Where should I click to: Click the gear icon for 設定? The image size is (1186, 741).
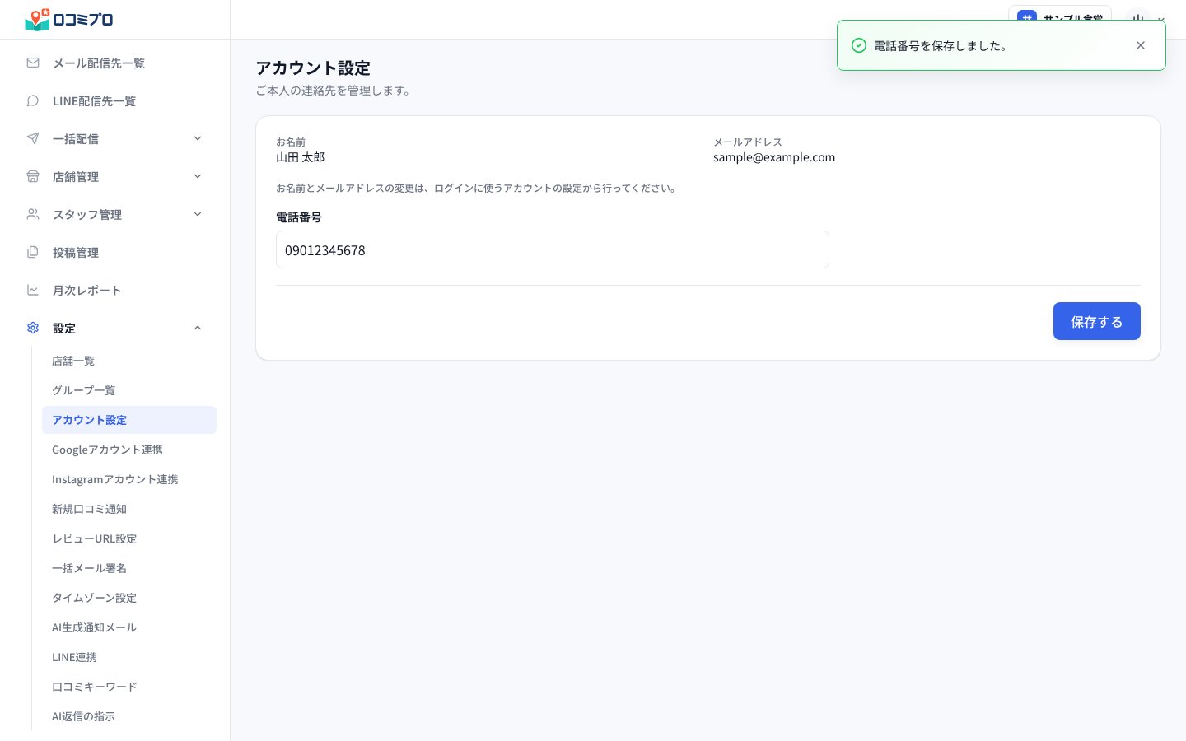33,328
